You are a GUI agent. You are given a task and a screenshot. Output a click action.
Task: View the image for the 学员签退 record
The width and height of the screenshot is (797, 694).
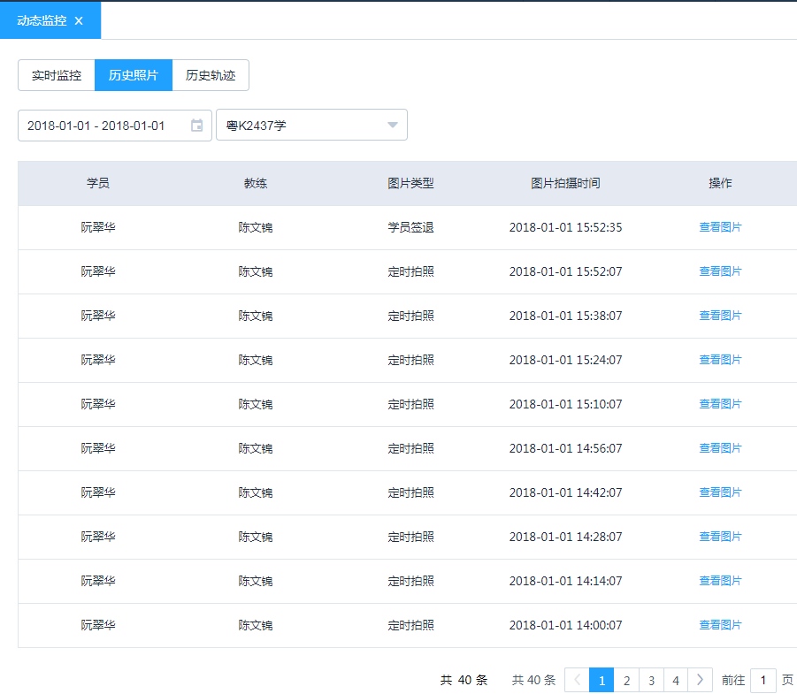[x=720, y=226]
